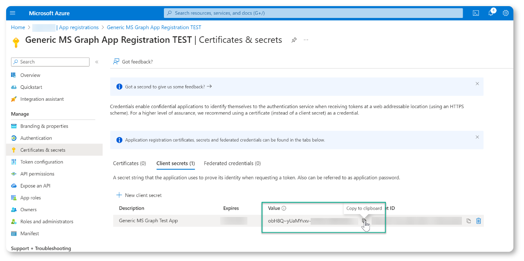
Task: Open Owners in the sidebar
Action: click(x=29, y=210)
